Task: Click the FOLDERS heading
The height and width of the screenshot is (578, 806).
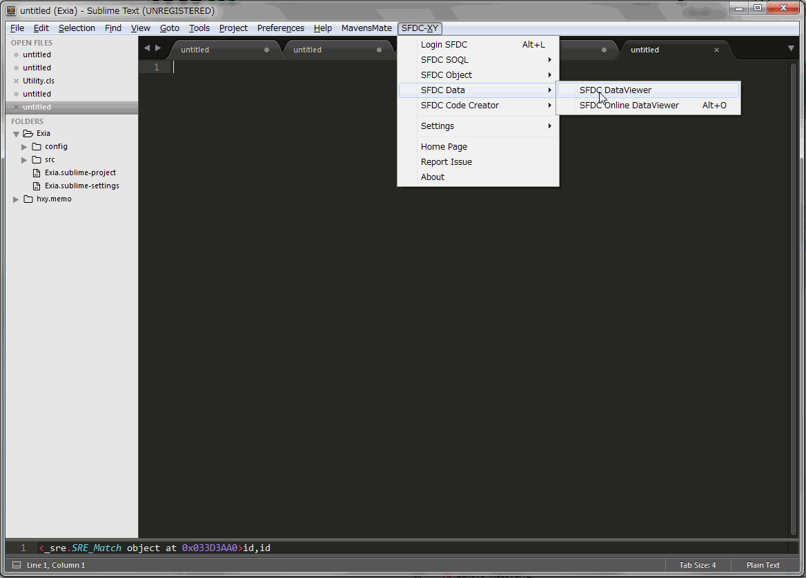Action: click(27, 121)
